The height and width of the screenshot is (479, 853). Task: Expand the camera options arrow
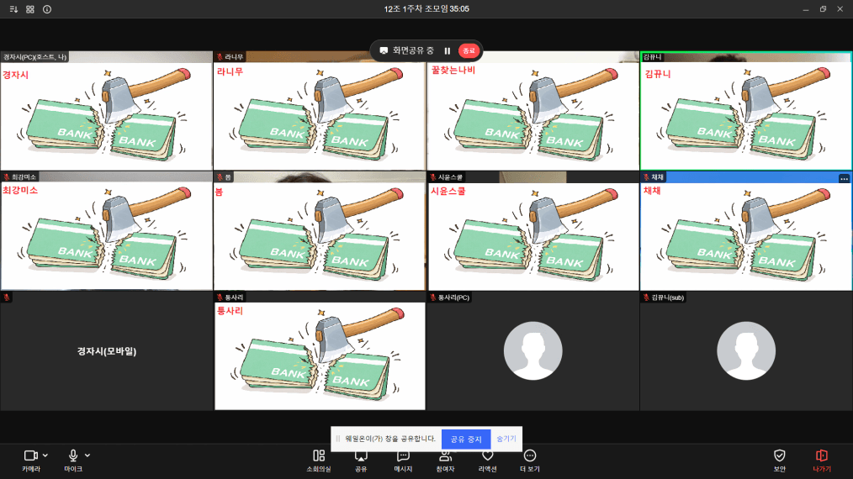click(x=45, y=455)
